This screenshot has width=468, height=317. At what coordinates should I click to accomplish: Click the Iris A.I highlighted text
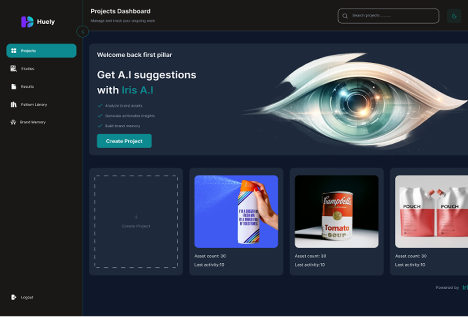pyautogui.click(x=138, y=90)
